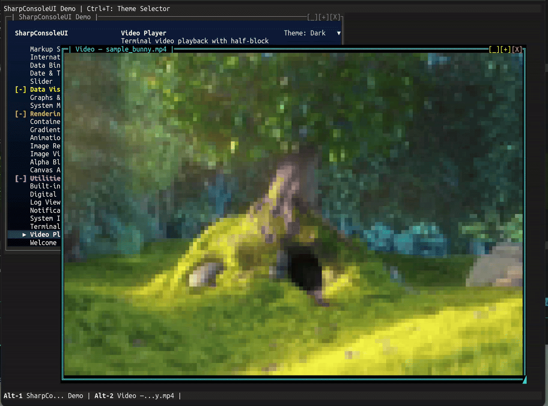Select the Terminal entry in the sidebar
Image resolution: width=548 pixels, height=406 pixels.
point(45,226)
